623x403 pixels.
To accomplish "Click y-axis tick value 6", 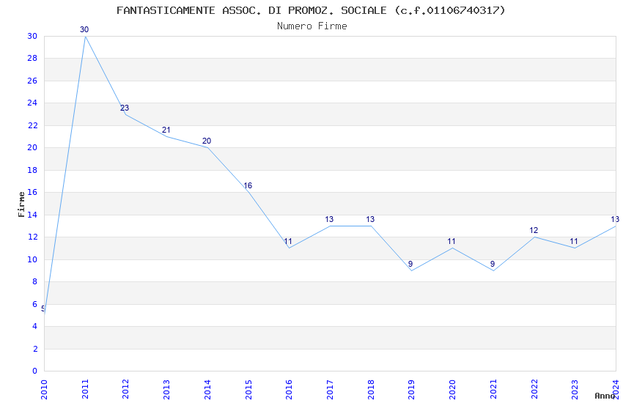I will pyautogui.click(x=35, y=304).
